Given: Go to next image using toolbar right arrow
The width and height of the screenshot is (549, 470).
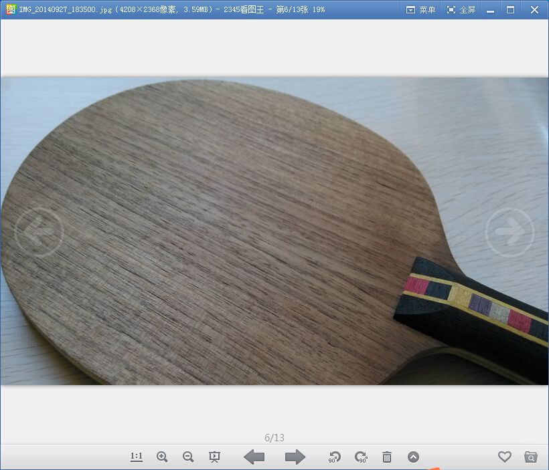Looking at the screenshot, I should click(295, 457).
